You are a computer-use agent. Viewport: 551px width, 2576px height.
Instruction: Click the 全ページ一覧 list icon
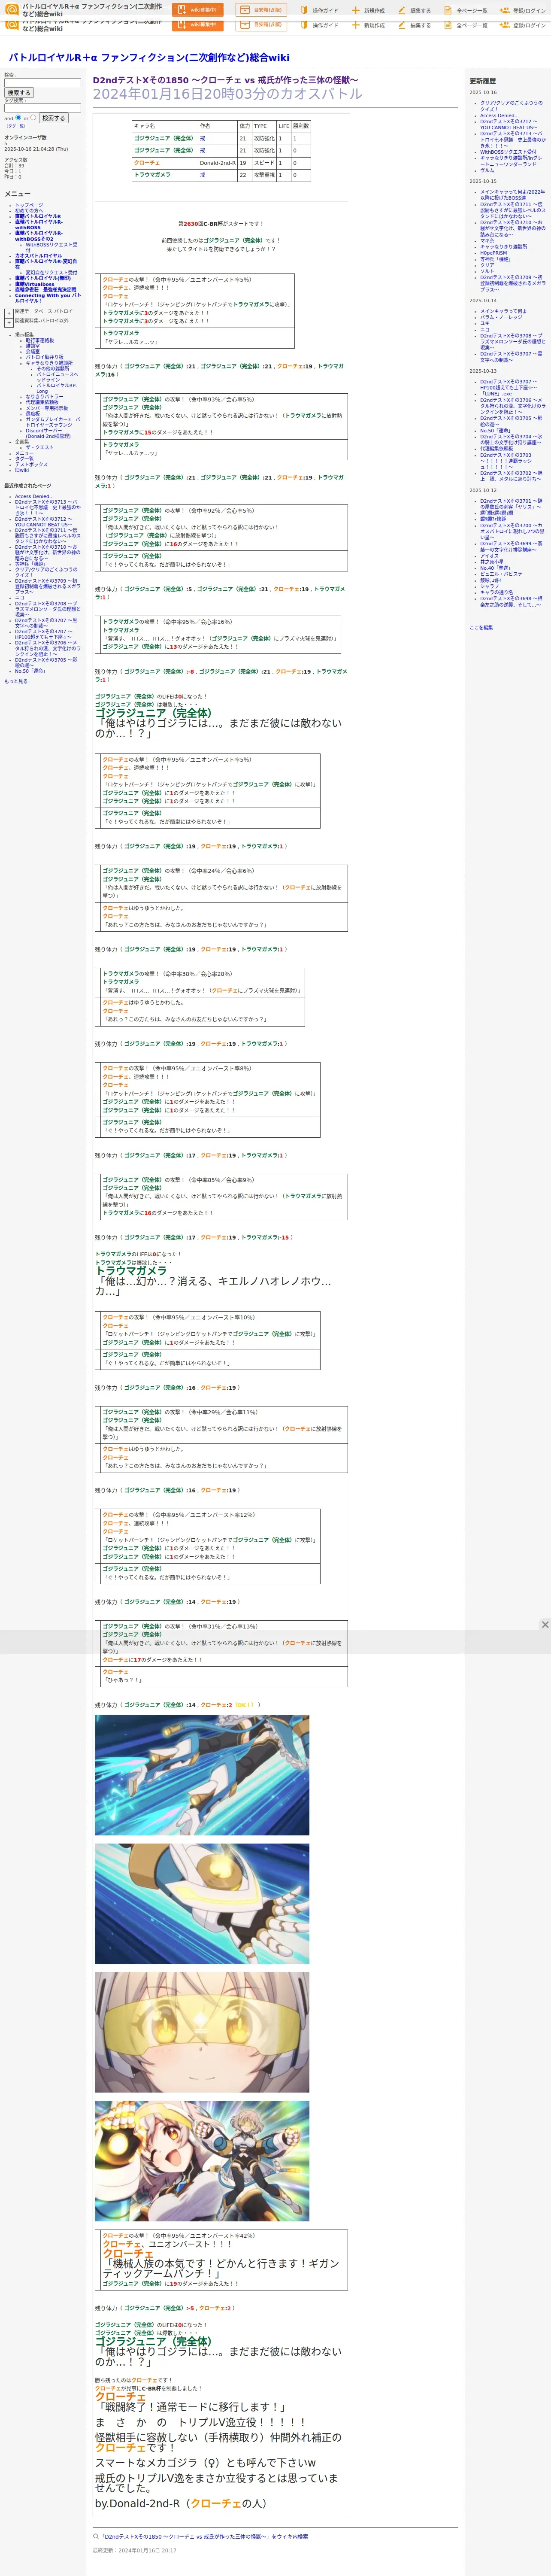pos(448,10)
